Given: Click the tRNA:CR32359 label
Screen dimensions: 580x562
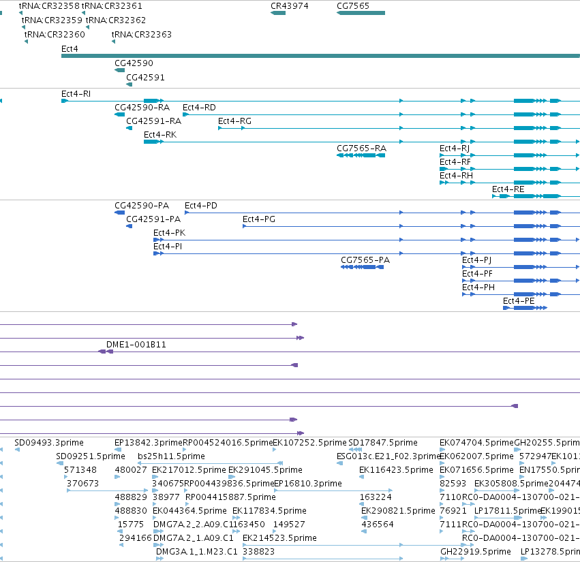Looking at the screenshot, I should point(52,20).
